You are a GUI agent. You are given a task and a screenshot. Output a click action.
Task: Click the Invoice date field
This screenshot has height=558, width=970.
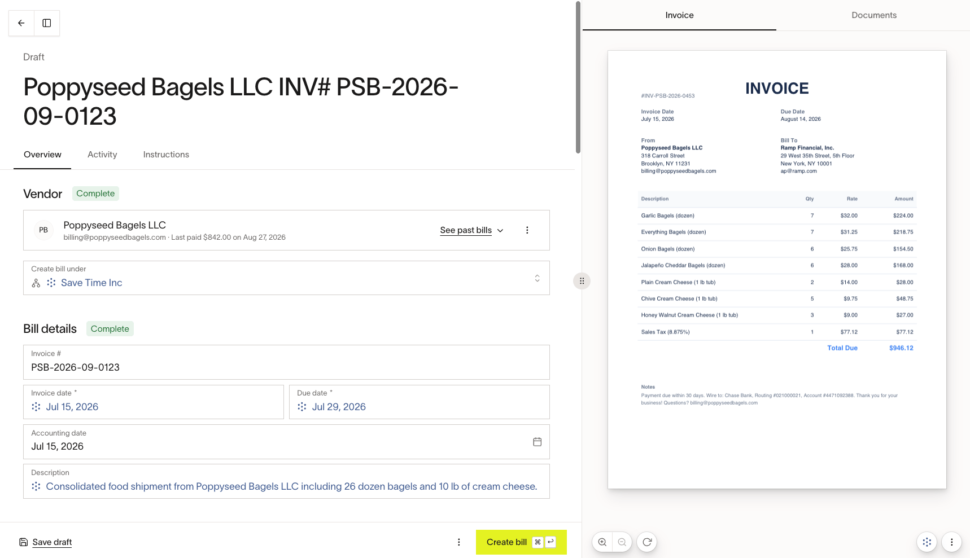point(154,402)
